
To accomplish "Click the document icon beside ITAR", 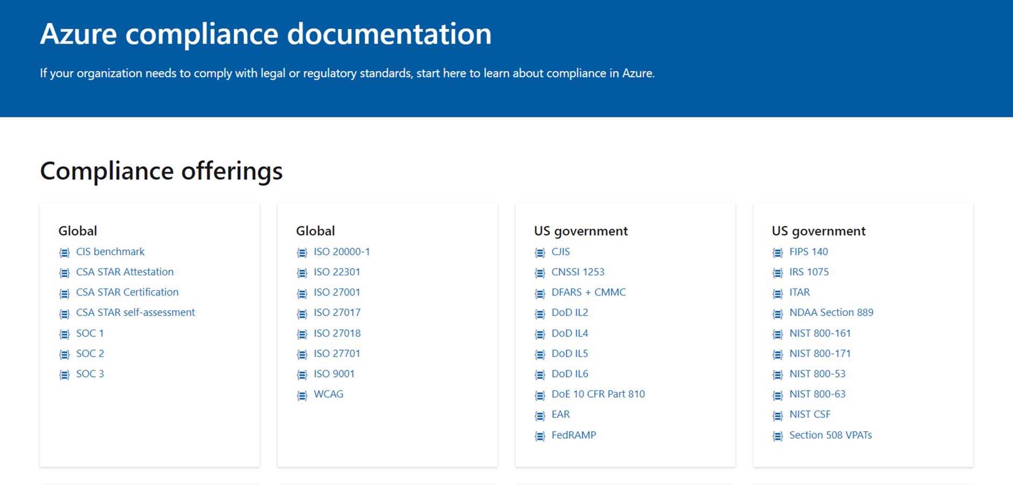I will pos(778,293).
